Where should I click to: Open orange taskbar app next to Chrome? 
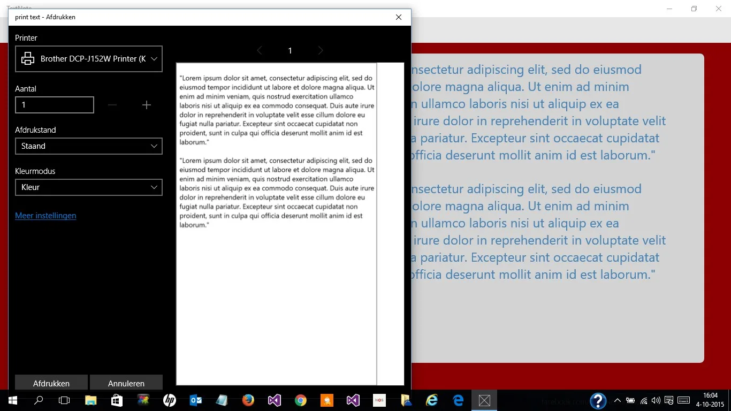point(326,400)
